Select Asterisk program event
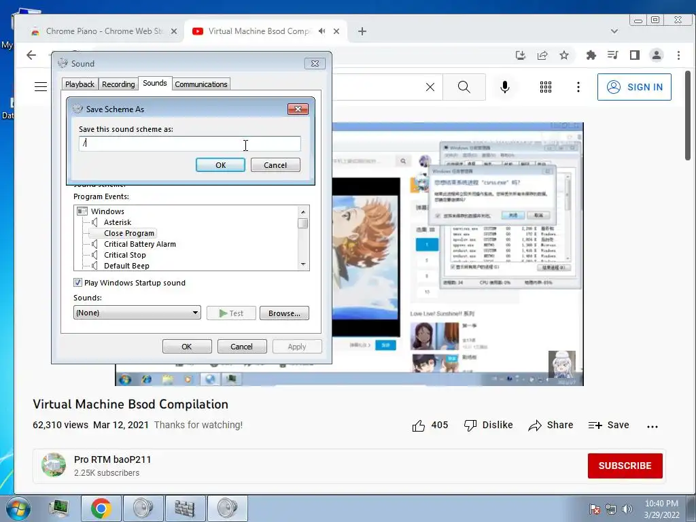The width and height of the screenshot is (696, 522). [x=117, y=222]
